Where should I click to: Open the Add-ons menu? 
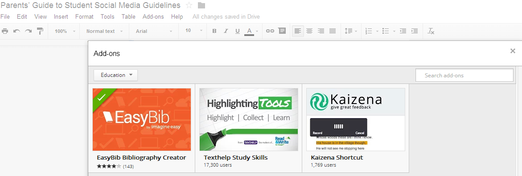click(153, 16)
